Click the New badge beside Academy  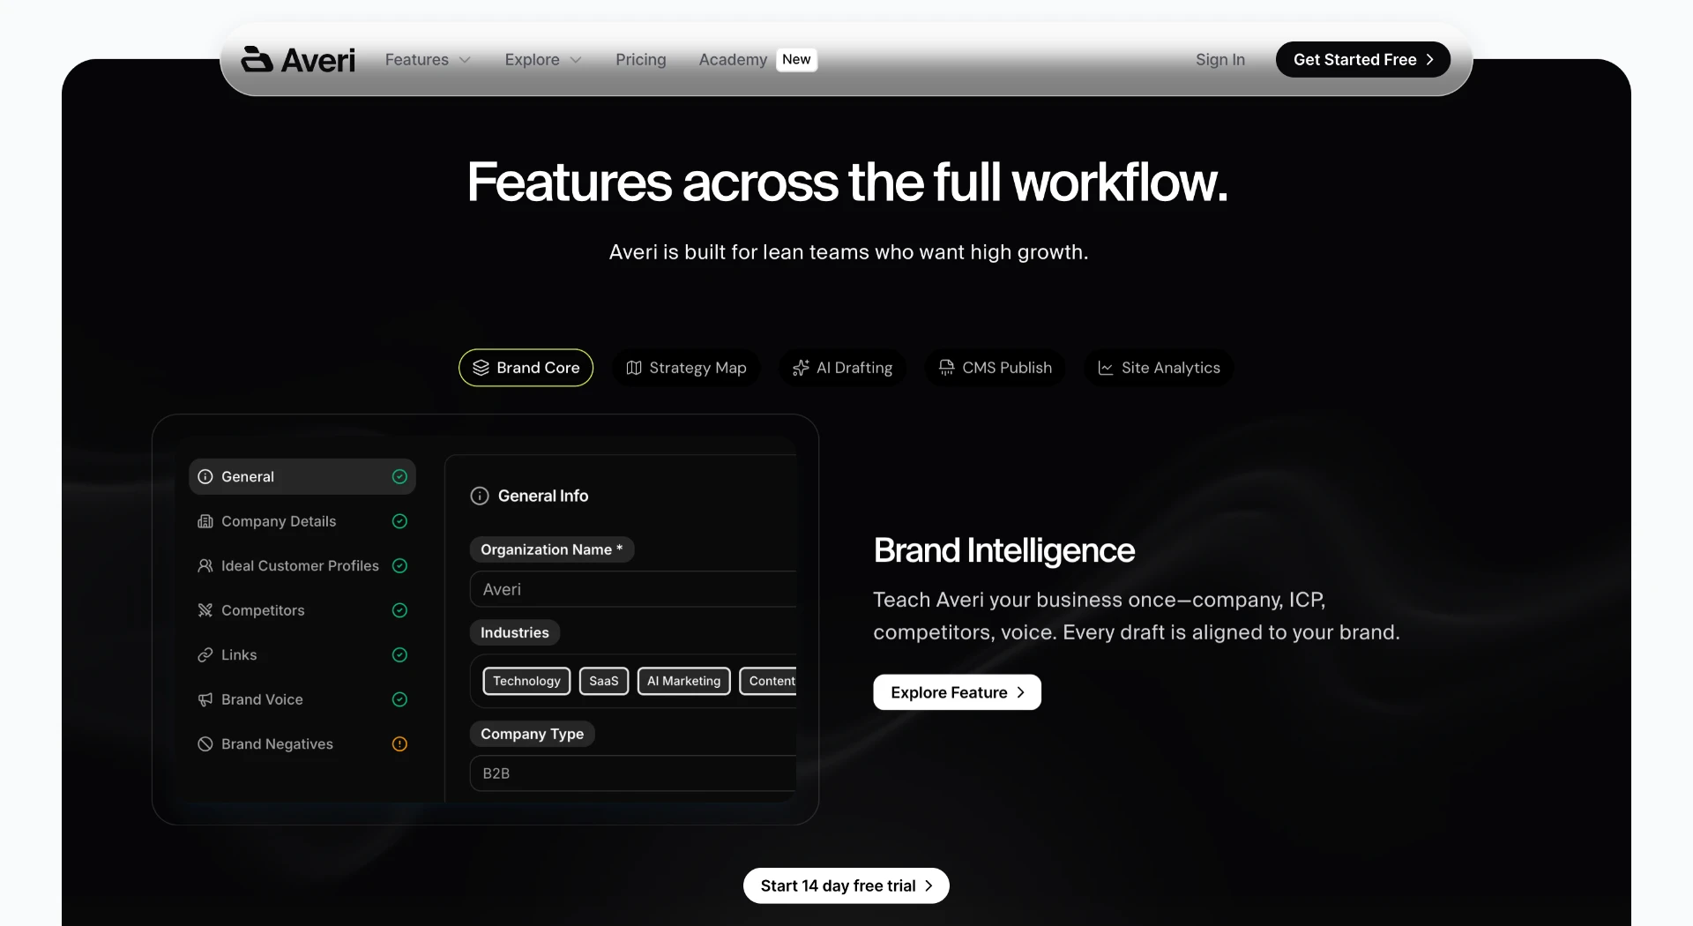click(796, 59)
